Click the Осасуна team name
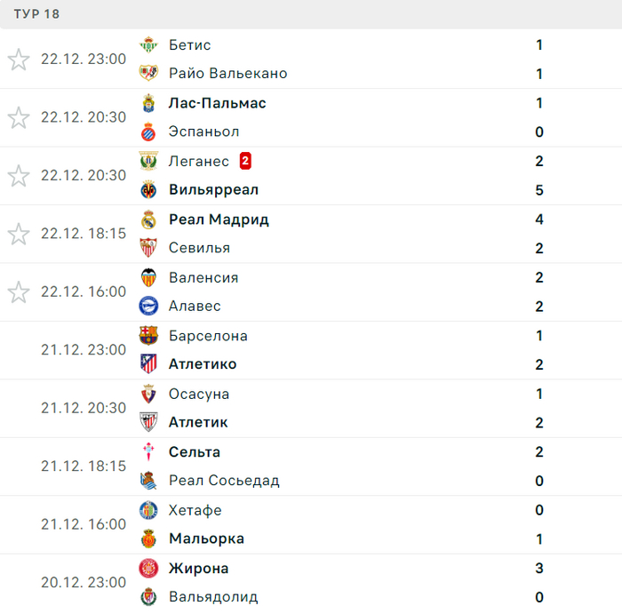 (x=199, y=394)
